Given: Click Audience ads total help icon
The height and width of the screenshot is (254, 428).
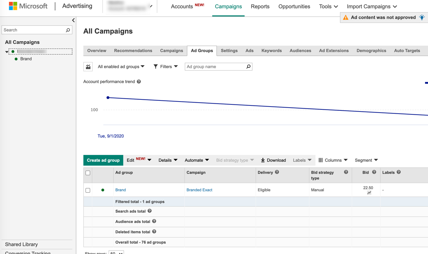Looking at the screenshot, I should [154, 221].
